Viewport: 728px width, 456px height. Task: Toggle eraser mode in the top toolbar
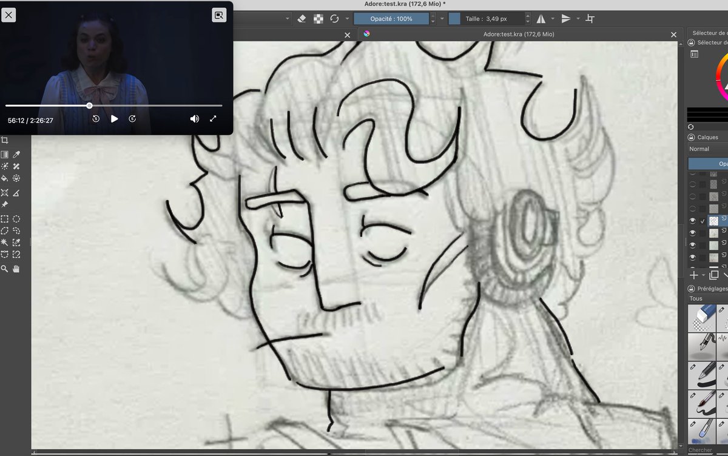(303, 19)
